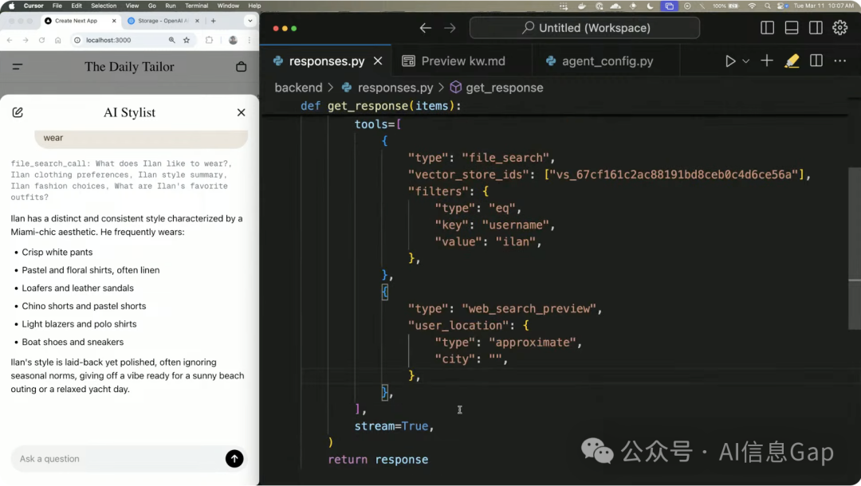Toggle the primary sidebar layout

(x=768, y=28)
